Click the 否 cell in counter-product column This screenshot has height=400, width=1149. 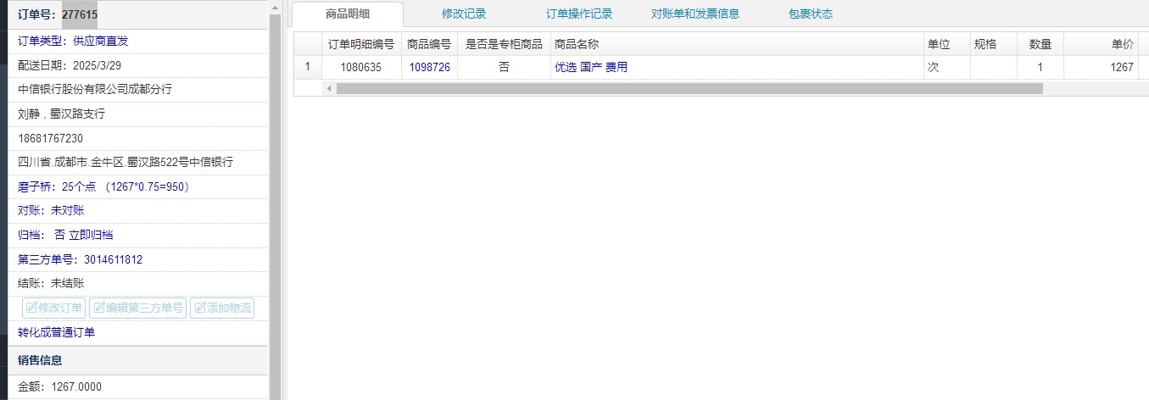(504, 68)
